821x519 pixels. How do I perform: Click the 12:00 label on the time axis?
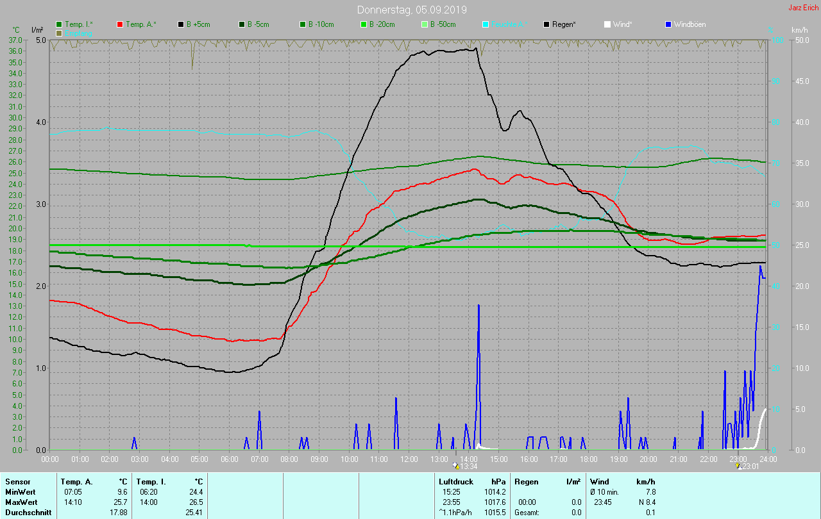409,459
